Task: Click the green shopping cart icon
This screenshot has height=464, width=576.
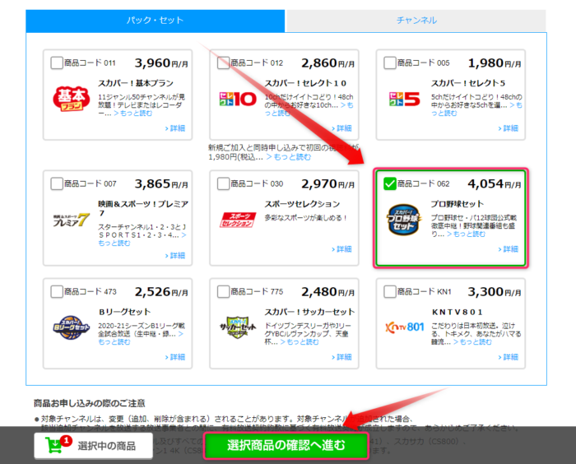Action: pos(53,445)
